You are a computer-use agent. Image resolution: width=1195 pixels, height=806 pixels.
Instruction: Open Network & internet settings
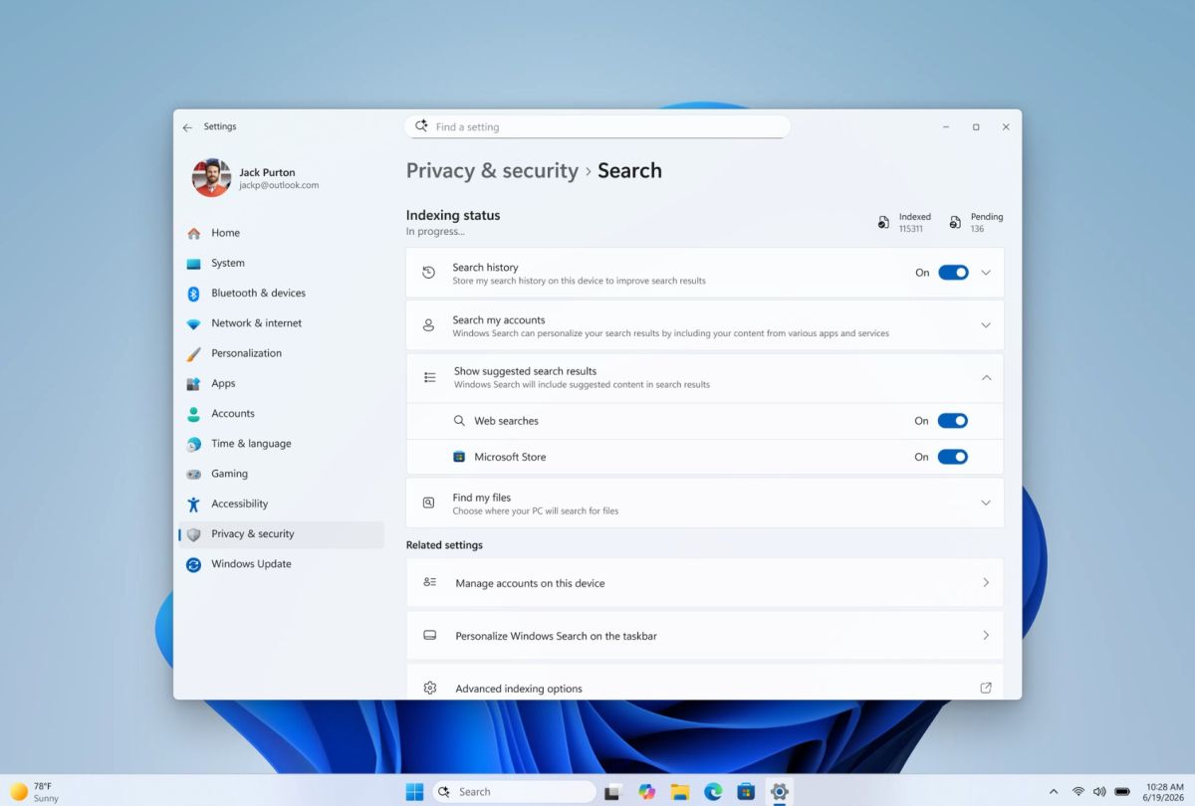tap(281, 323)
